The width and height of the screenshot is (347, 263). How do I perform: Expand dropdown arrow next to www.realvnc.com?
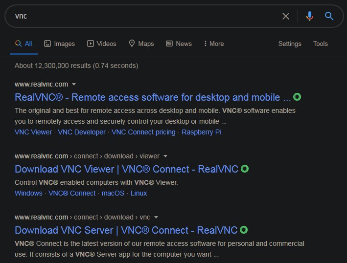tap(74, 84)
